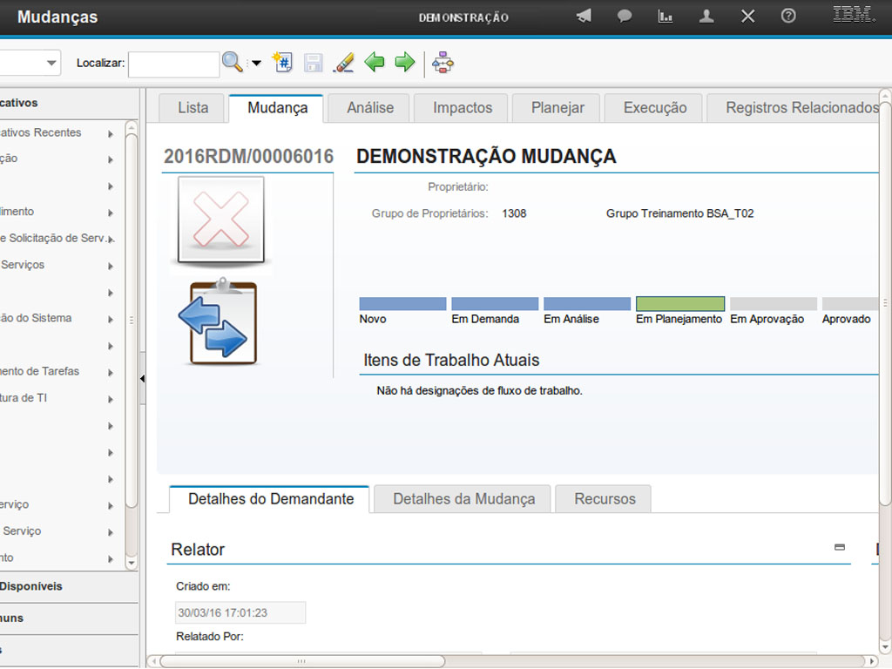The width and height of the screenshot is (892, 669).
Task: Click the user profile icon in header
Action: tap(706, 17)
